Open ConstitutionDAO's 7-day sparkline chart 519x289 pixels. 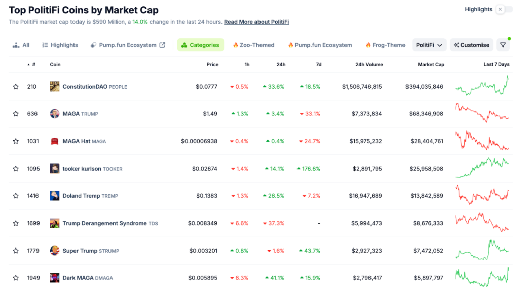point(483,86)
